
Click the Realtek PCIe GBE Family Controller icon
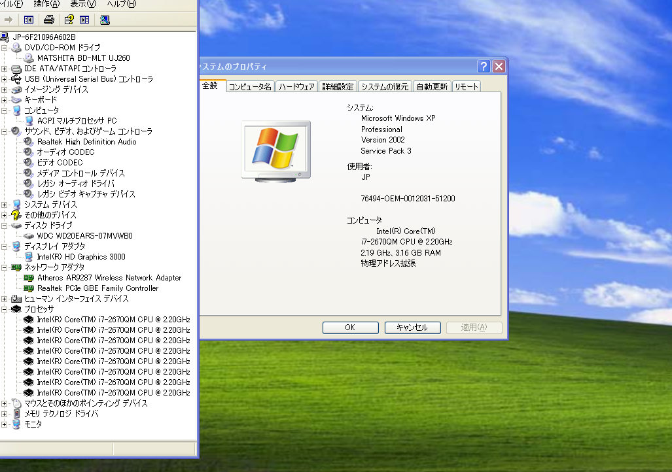point(29,288)
